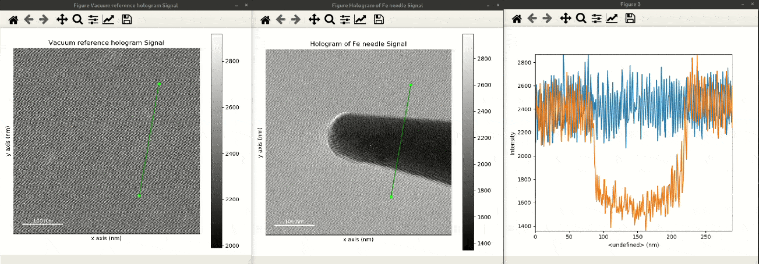Click Forward arrow in Fe needle hologram window

pos(296,20)
